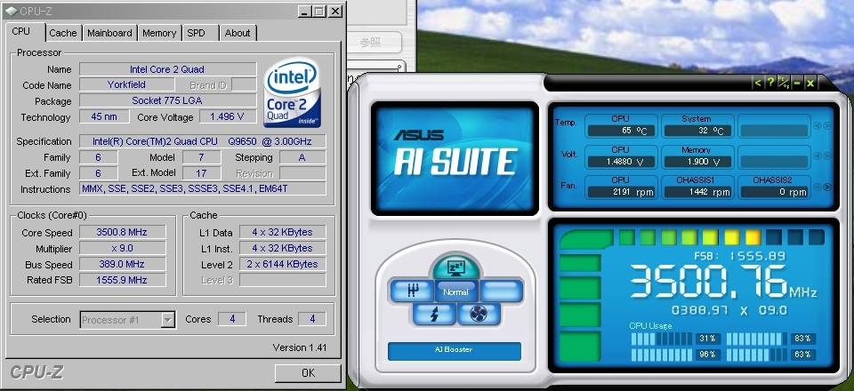The width and height of the screenshot is (854, 391).
Task: Click the OK button in CPU-Z
Action: point(308,373)
